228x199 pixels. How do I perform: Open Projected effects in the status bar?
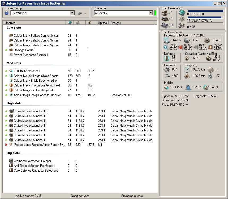click(132, 196)
